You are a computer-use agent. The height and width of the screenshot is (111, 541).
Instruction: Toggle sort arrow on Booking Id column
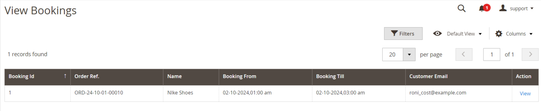(65, 76)
